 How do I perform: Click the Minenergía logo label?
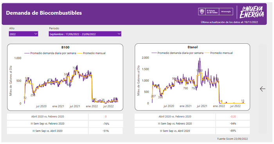tap(226, 12)
